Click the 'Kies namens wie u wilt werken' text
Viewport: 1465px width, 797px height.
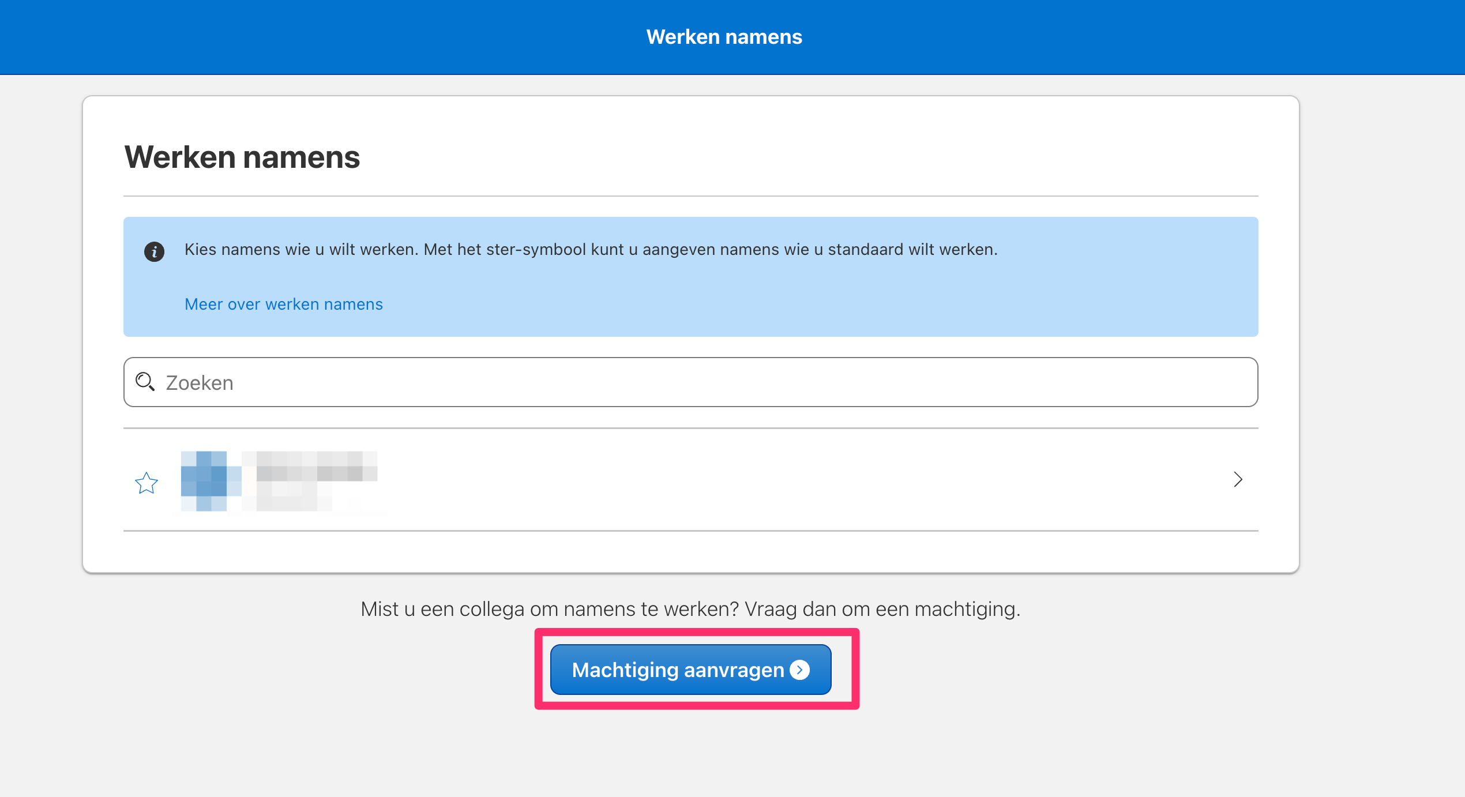point(591,249)
